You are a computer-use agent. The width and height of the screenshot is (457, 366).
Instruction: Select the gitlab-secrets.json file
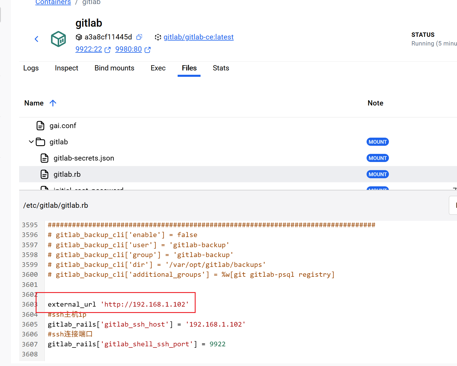83,158
